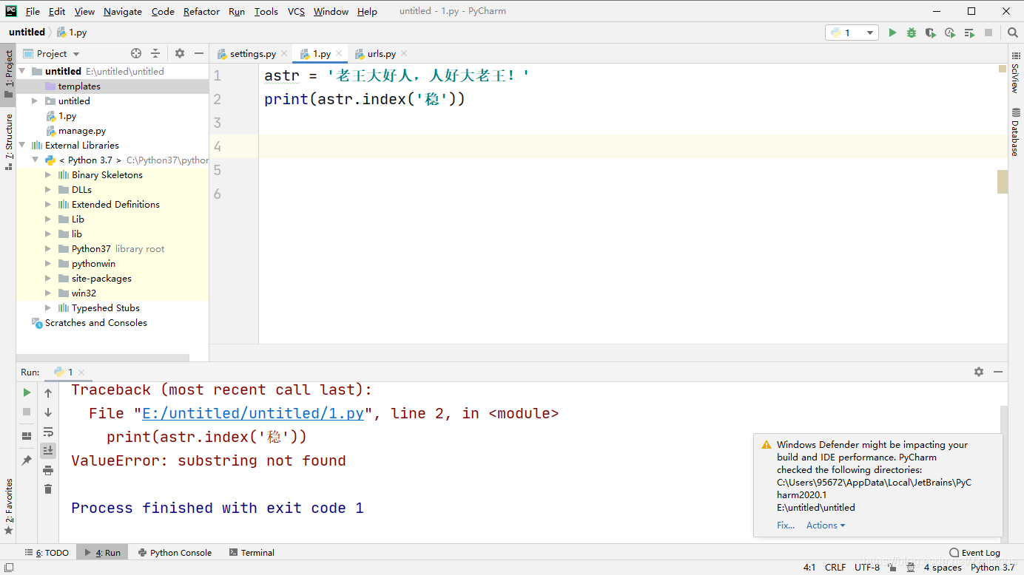Toggle the Project side tool window button
The height and width of the screenshot is (575, 1024).
coord(9,74)
